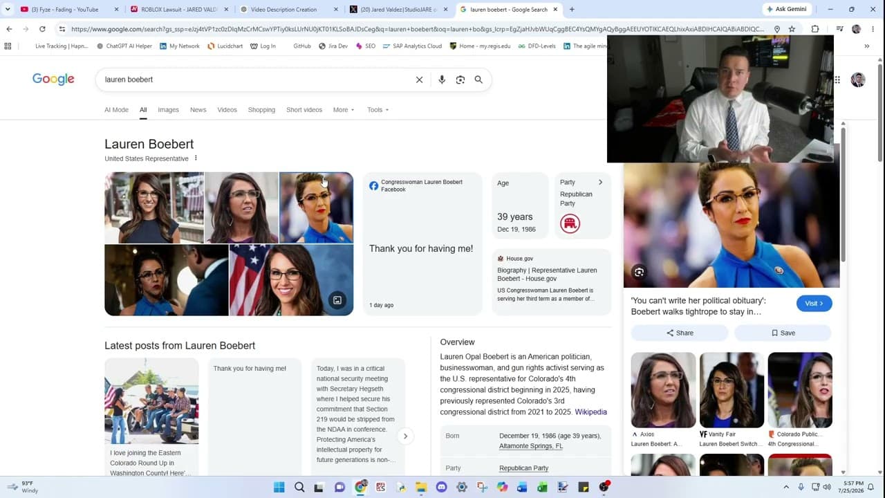Click into the Google search input field
The height and width of the screenshot is (498, 885).
(256, 80)
